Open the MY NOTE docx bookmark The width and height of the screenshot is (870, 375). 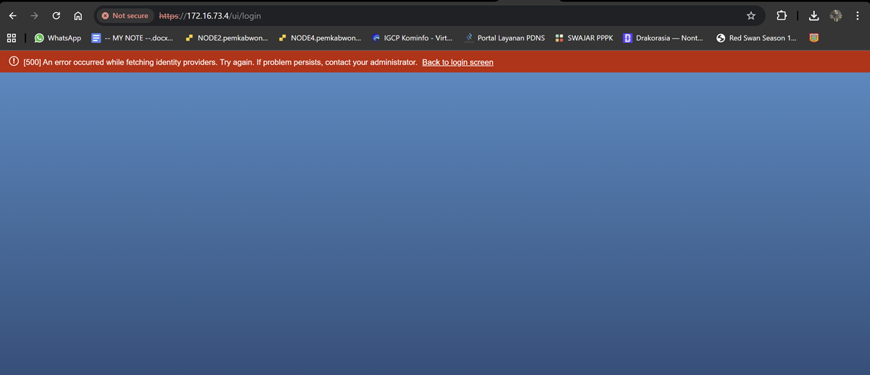pos(132,38)
